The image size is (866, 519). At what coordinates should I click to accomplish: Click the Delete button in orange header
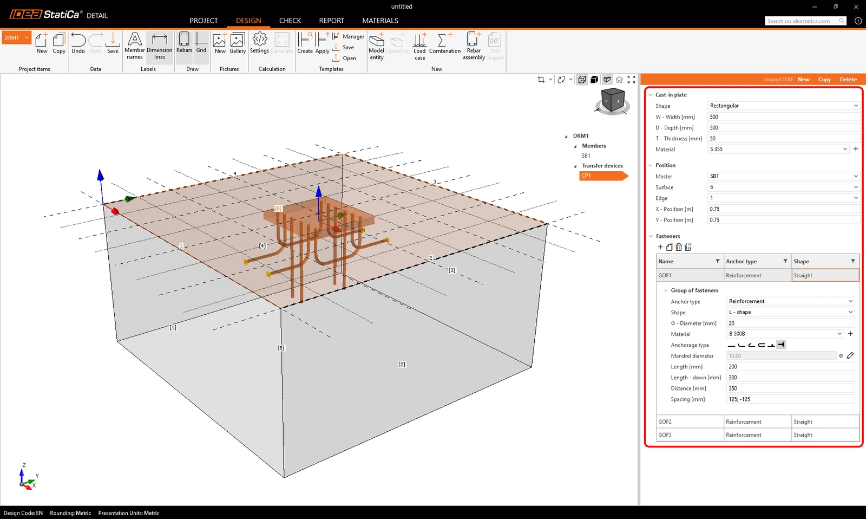(x=848, y=80)
